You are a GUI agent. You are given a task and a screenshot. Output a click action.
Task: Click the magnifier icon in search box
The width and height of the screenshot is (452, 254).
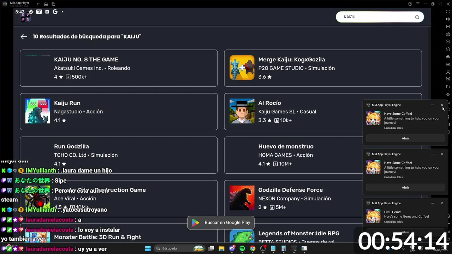point(417,17)
